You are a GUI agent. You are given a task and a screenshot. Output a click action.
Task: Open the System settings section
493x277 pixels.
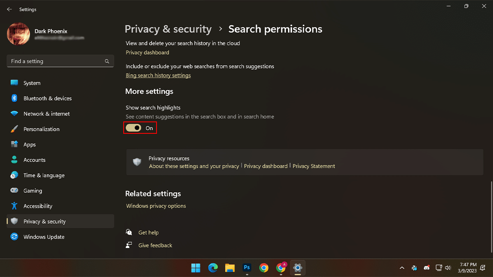(x=32, y=83)
